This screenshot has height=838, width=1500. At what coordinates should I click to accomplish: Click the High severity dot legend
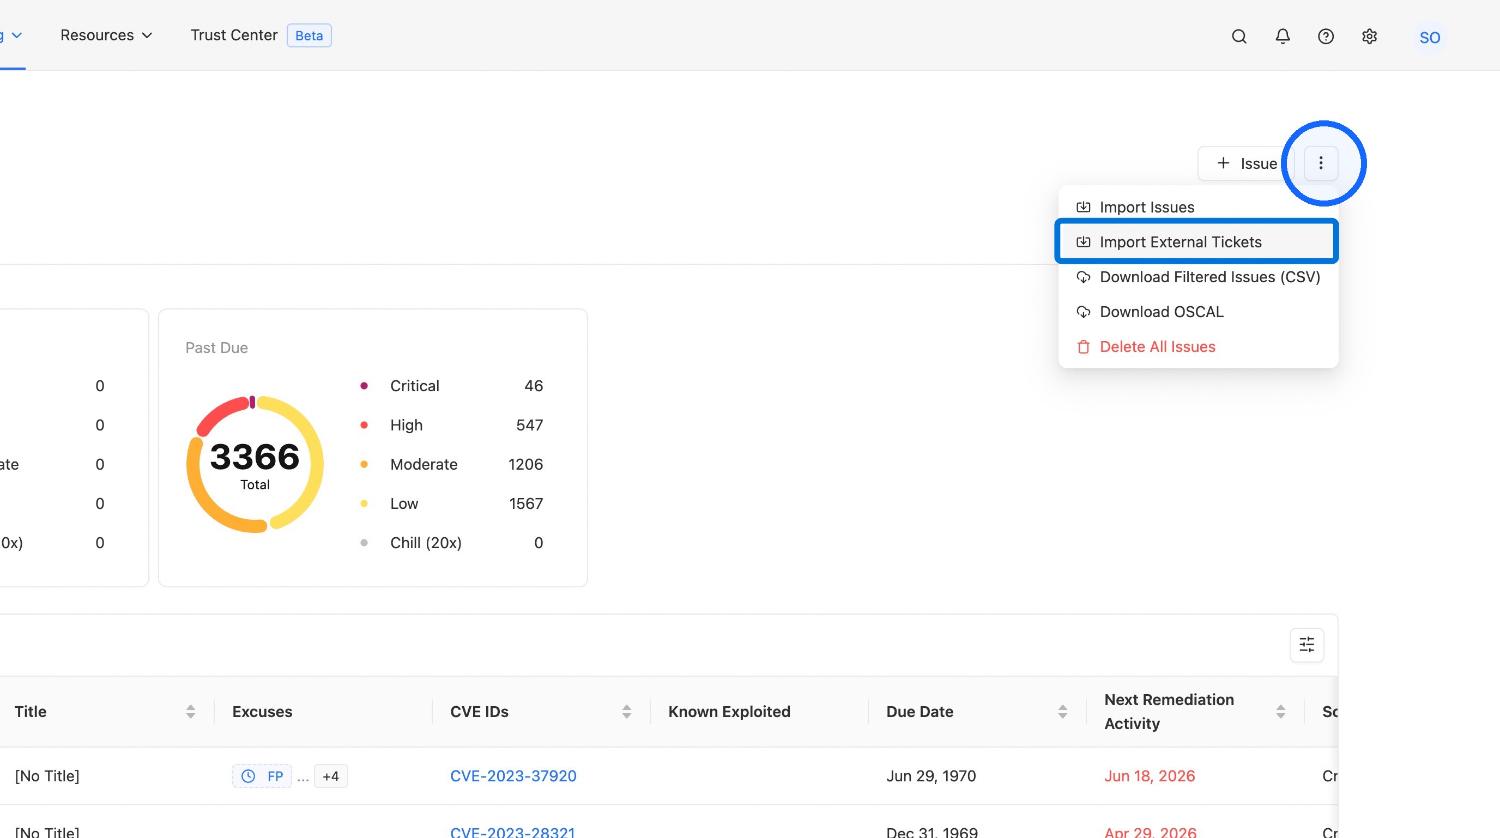(x=364, y=425)
